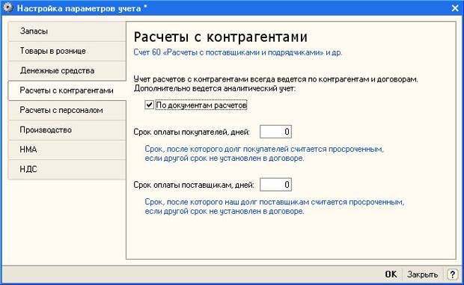Click the По документам расчетов label

(201, 105)
